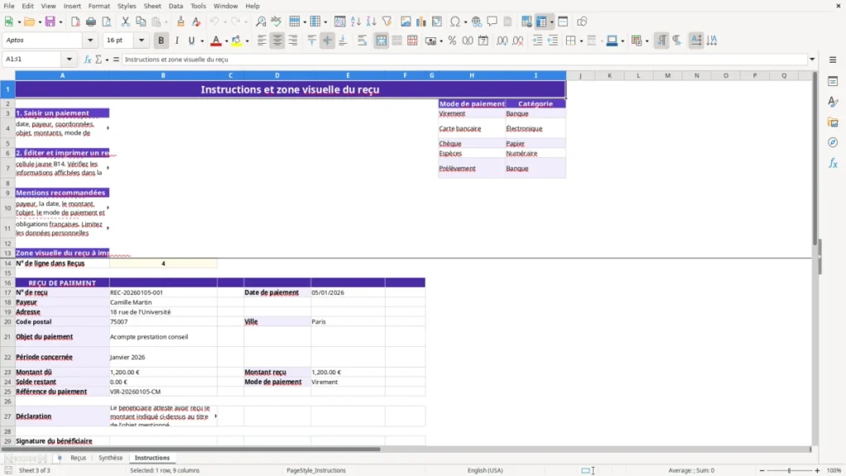This screenshot has width=846, height=476.
Task: Toggle Wrap Text button
Action: point(363,40)
